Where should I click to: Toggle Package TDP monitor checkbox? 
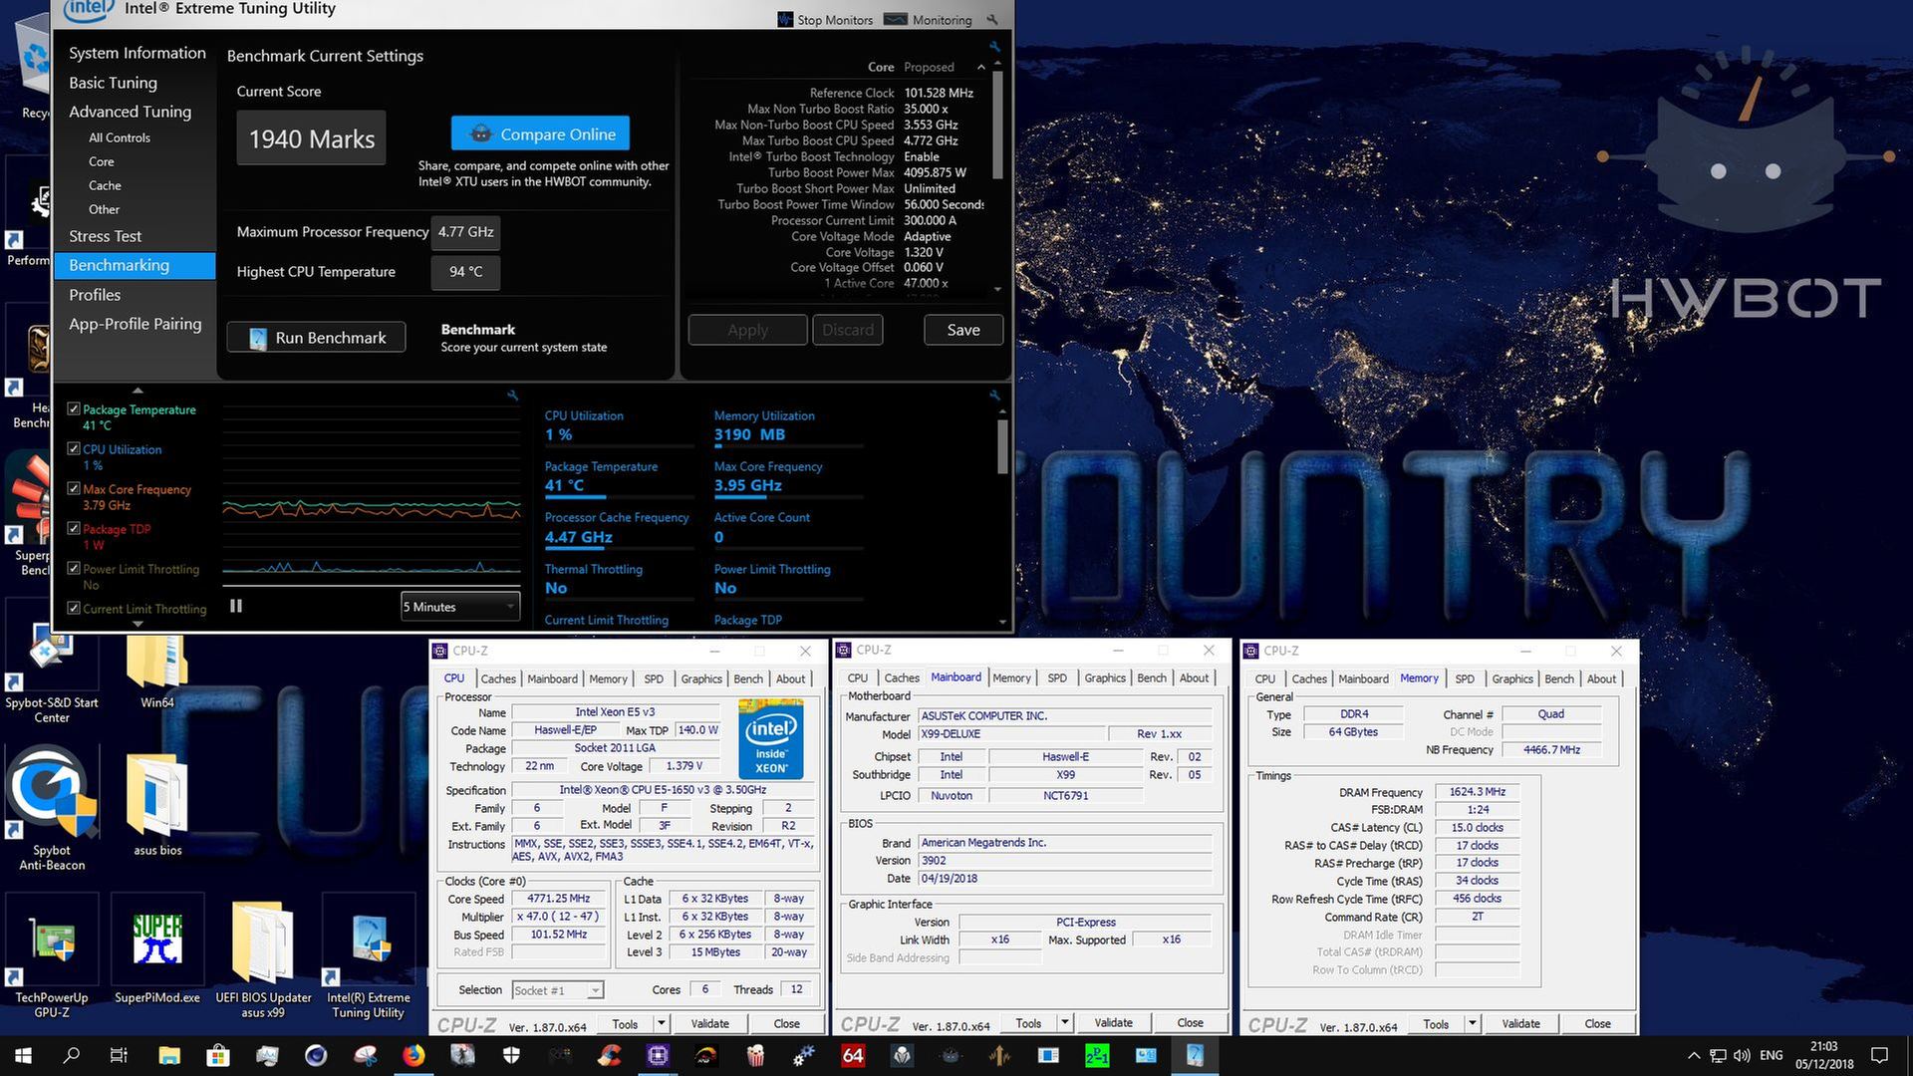73,529
